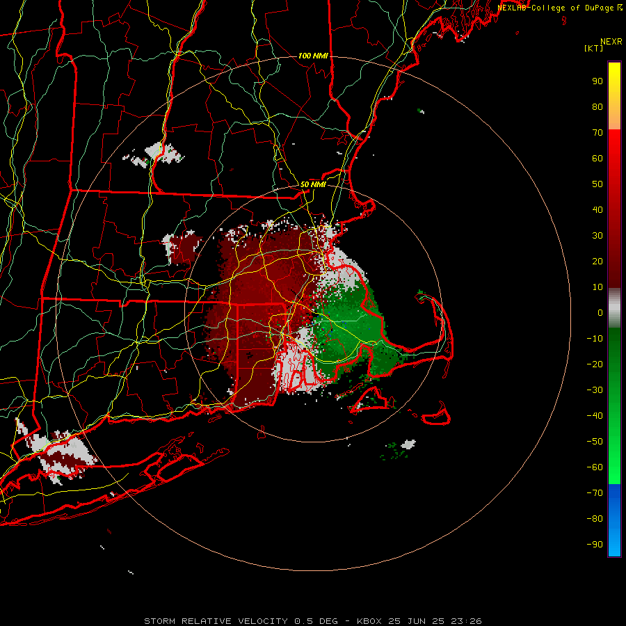
Task: Select the 80 value on velocity scale
Action: point(597,106)
